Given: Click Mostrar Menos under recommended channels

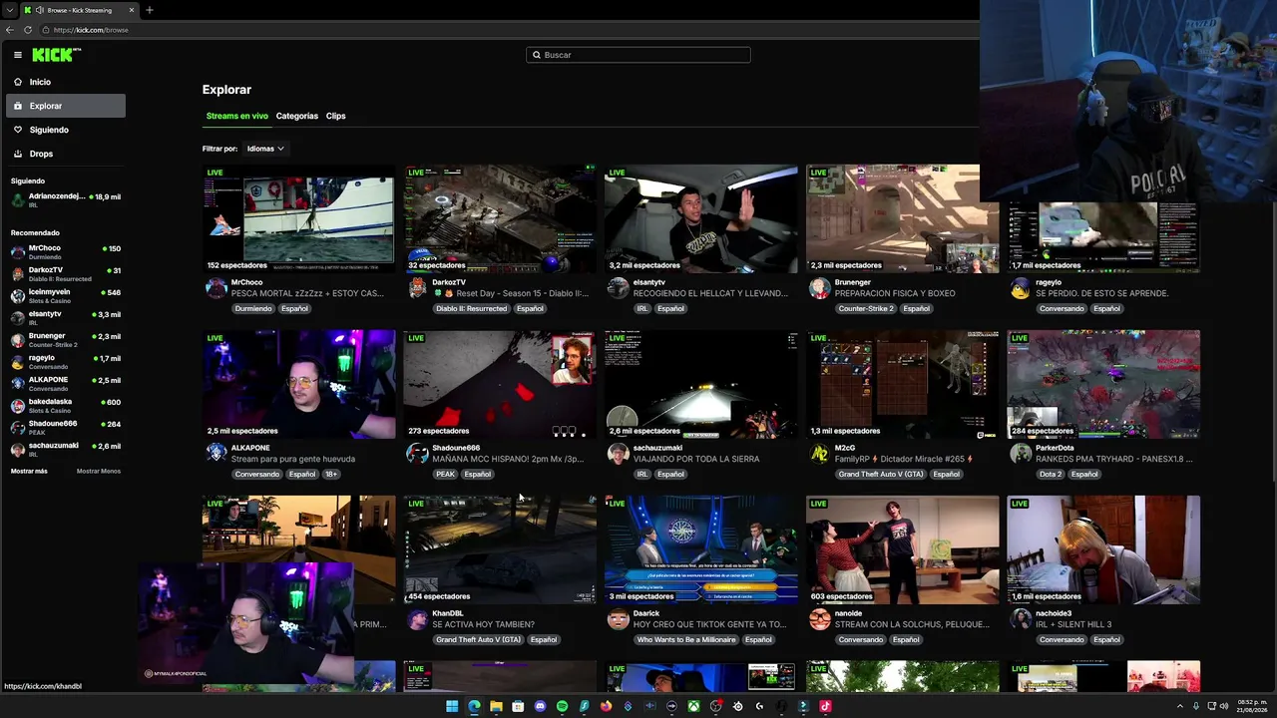Looking at the screenshot, I should pos(99,471).
